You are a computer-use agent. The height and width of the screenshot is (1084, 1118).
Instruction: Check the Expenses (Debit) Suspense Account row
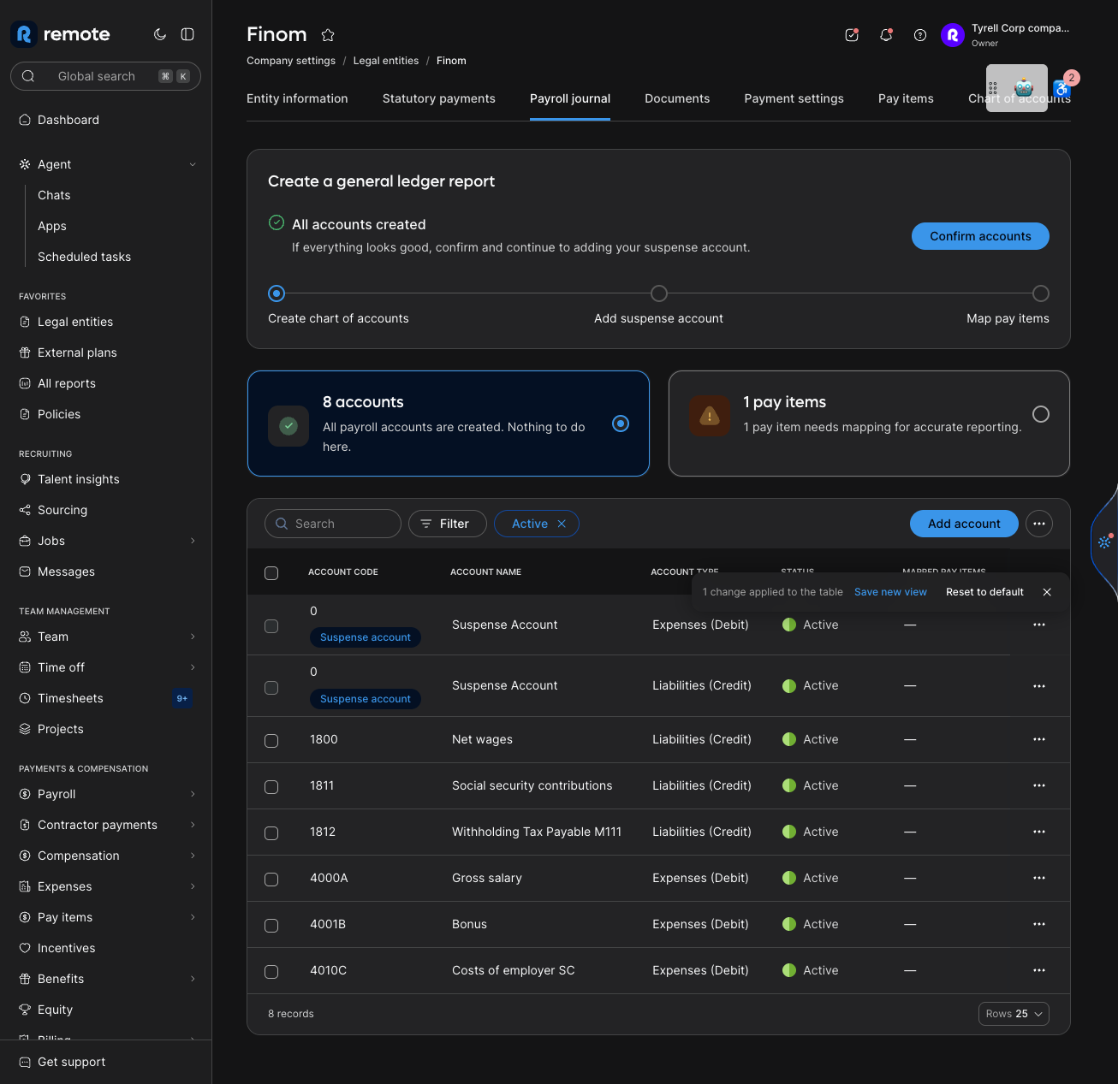pos(271,626)
